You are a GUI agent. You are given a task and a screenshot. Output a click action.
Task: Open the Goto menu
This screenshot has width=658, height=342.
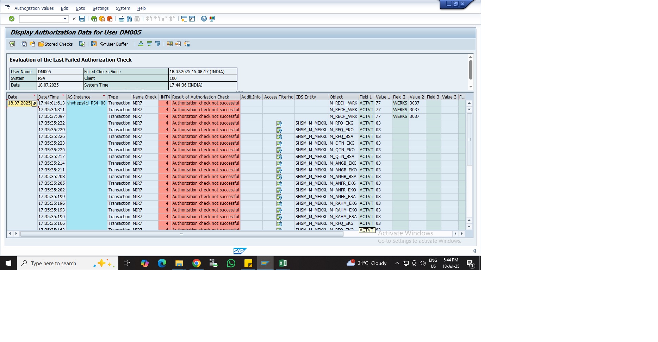[80, 8]
